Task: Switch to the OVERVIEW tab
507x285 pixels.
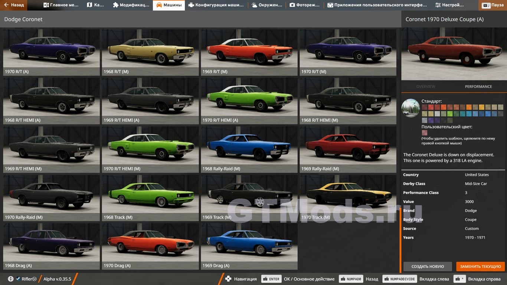Action: (425, 86)
